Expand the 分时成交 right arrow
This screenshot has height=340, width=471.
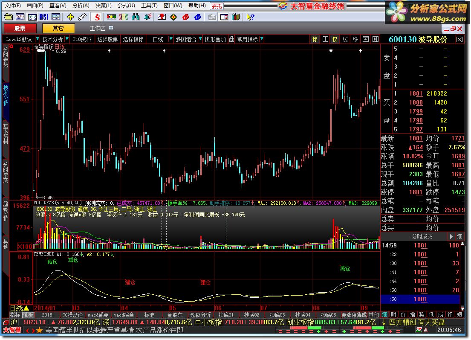(x=451, y=237)
